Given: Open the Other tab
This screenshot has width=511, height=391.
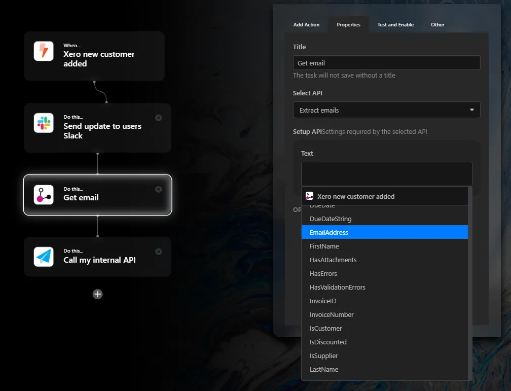Looking at the screenshot, I should click(x=437, y=24).
